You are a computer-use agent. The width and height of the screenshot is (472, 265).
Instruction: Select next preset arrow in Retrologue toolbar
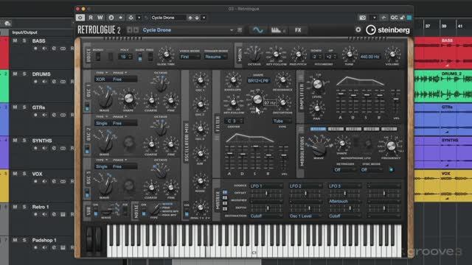tap(136, 30)
